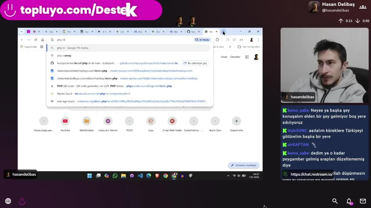The width and height of the screenshot is (371, 208).
Task: Open the Chrome three-dot menu
Action: [258, 40]
